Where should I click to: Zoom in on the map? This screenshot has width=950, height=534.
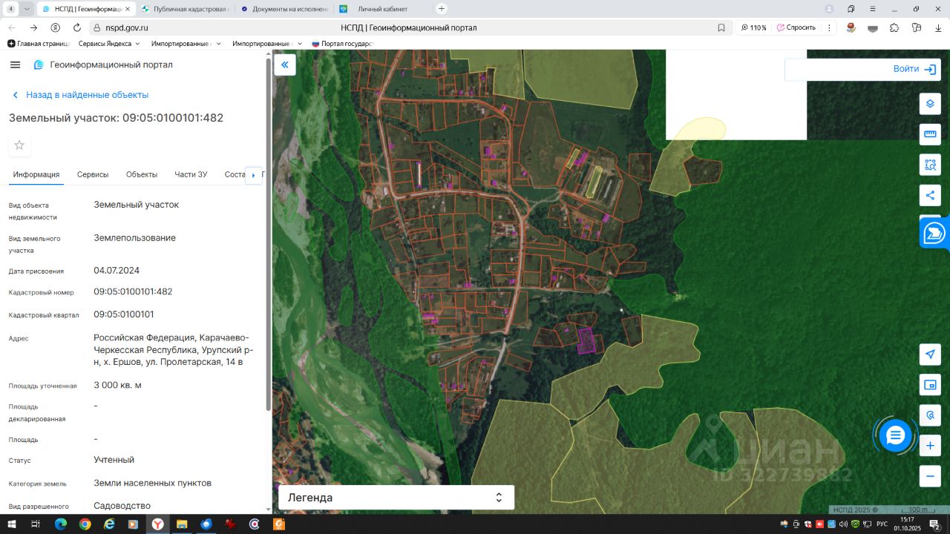[x=930, y=446]
